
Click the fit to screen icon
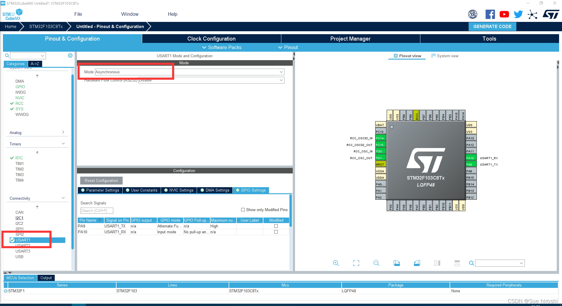pyautogui.click(x=356, y=263)
